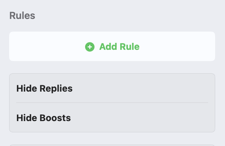Click empty area right of Hide Replies

pos(158,88)
